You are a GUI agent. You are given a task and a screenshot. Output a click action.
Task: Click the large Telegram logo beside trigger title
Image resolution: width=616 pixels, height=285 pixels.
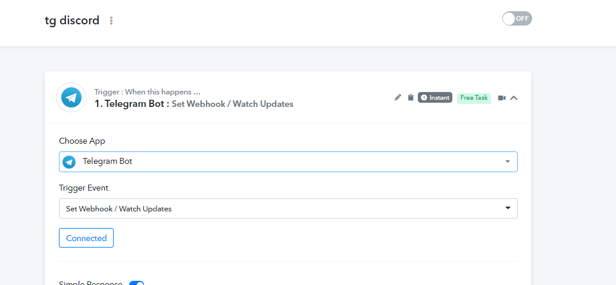(x=71, y=97)
